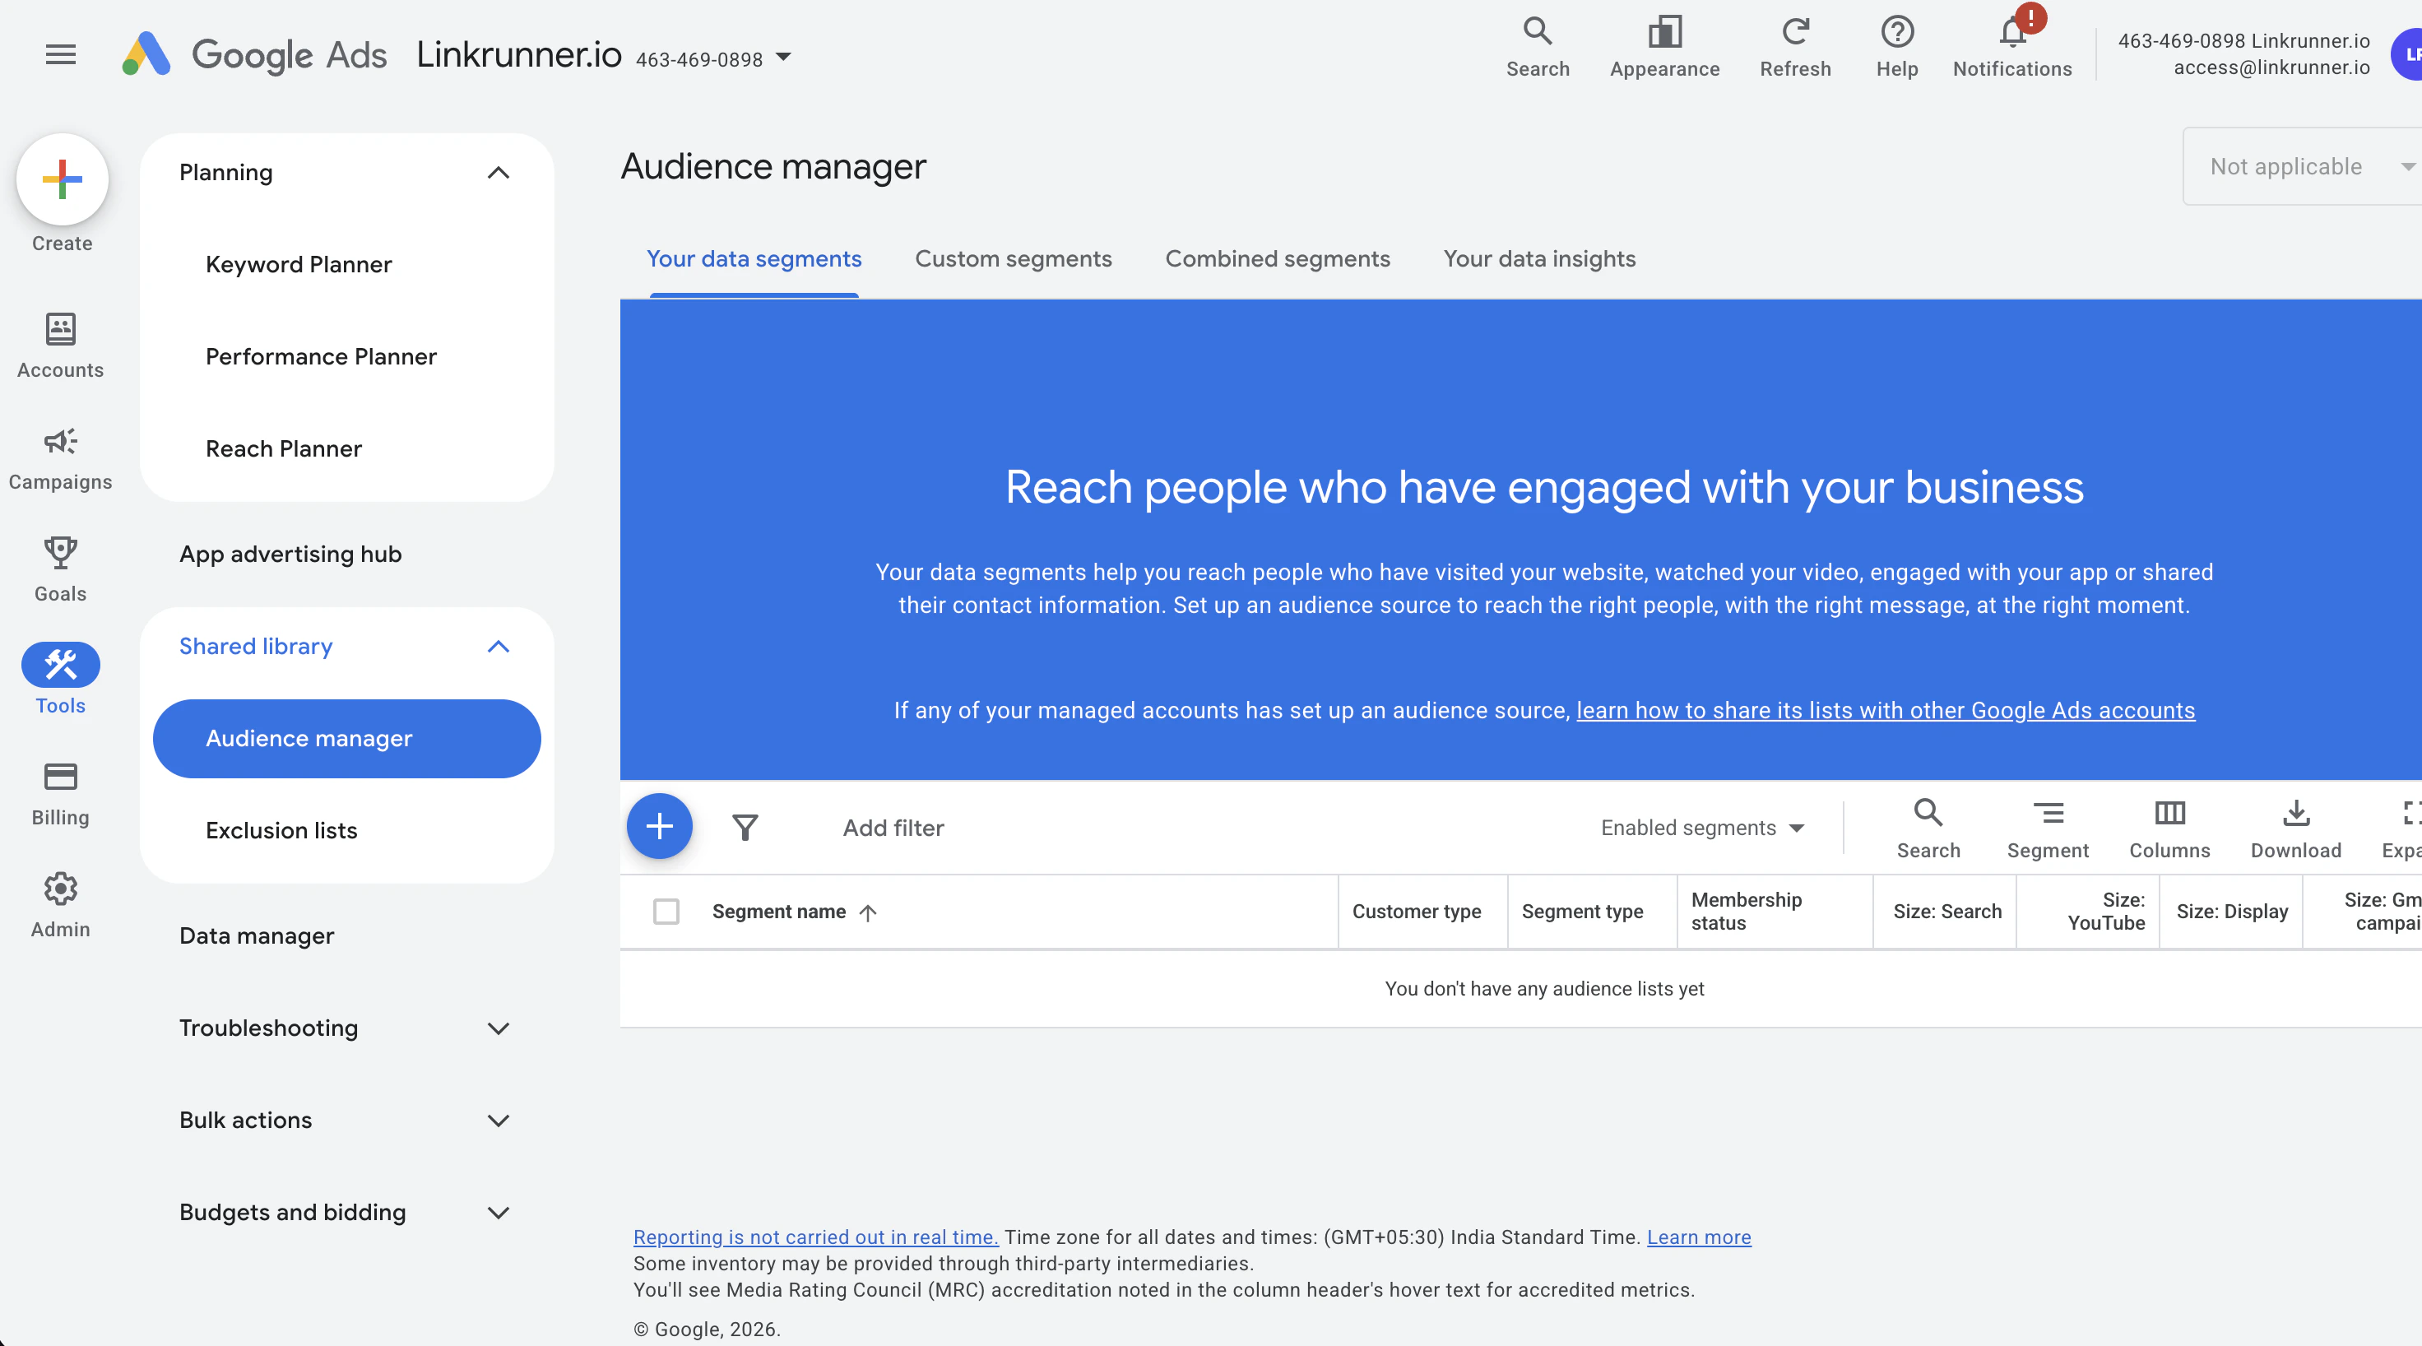Viewport: 2422px width, 1346px height.
Task: Select the Tools icon in sidebar
Action: [59, 666]
